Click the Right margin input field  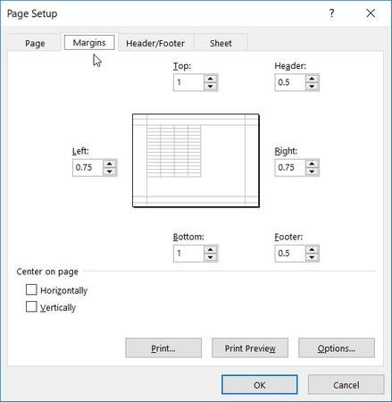click(290, 168)
